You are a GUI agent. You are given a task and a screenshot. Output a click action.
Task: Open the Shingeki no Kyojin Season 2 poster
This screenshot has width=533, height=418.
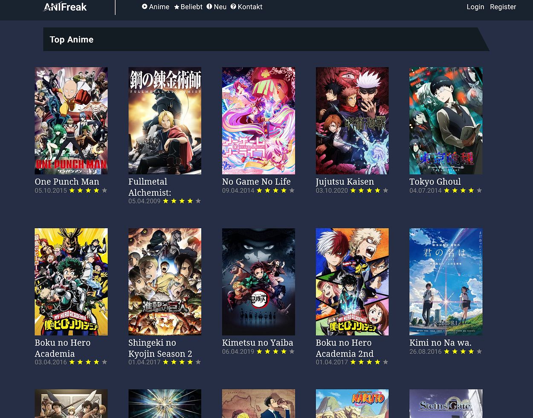pyautogui.click(x=165, y=282)
